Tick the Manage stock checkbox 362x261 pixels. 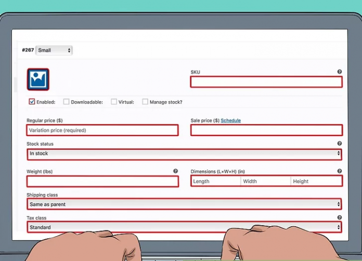145,102
